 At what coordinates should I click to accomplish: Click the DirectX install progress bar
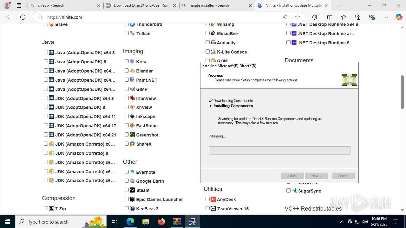[x=279, y=150]
